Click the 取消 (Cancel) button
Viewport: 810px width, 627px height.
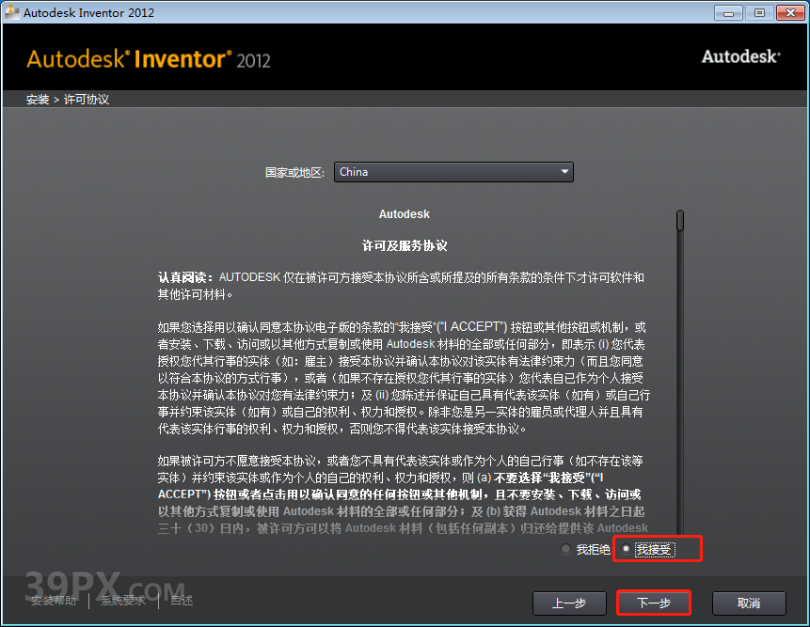748,603
